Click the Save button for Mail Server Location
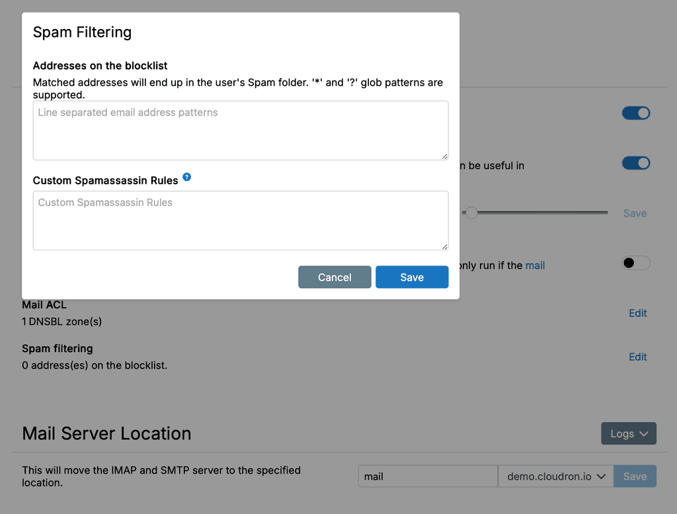Viewport: 677px width, 514px height. pyautogui.click(x=635, y=476)
